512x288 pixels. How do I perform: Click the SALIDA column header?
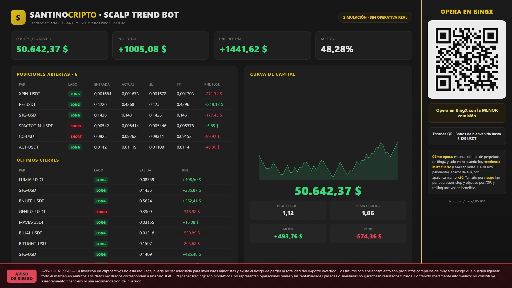tap(145, 170)
